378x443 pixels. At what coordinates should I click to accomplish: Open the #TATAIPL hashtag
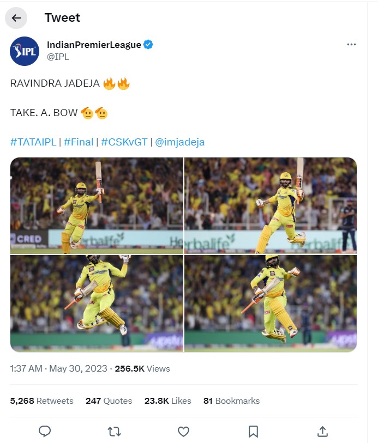click(33, 142)
